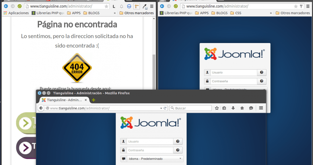
Task: Open the hamburger menu of right Chrome window
Action: click(308, 6)
